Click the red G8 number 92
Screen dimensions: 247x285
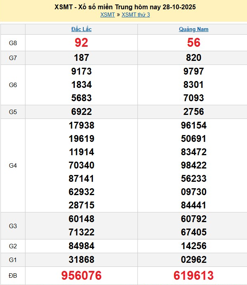pyautogui.click(x=81, y=43)
